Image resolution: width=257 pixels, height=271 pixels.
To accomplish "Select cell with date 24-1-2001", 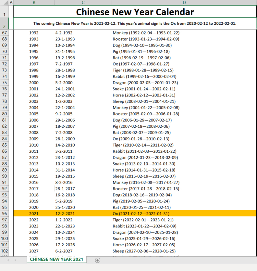I will [x=83, y=89].
